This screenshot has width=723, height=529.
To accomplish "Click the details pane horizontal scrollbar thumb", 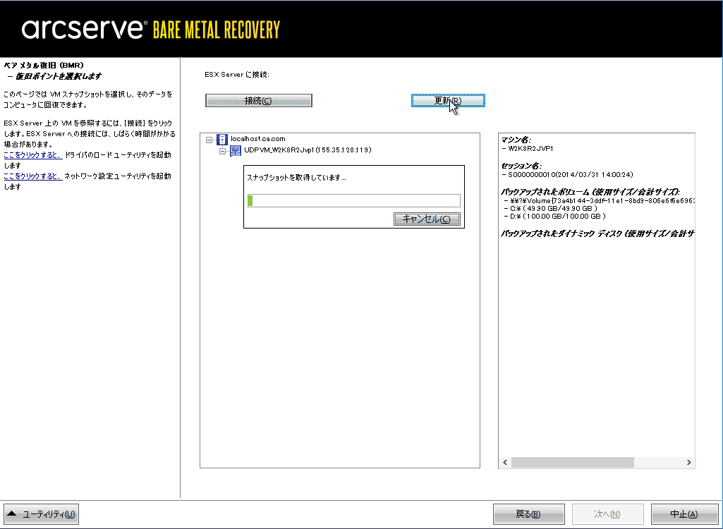I will tap(573, 462).
